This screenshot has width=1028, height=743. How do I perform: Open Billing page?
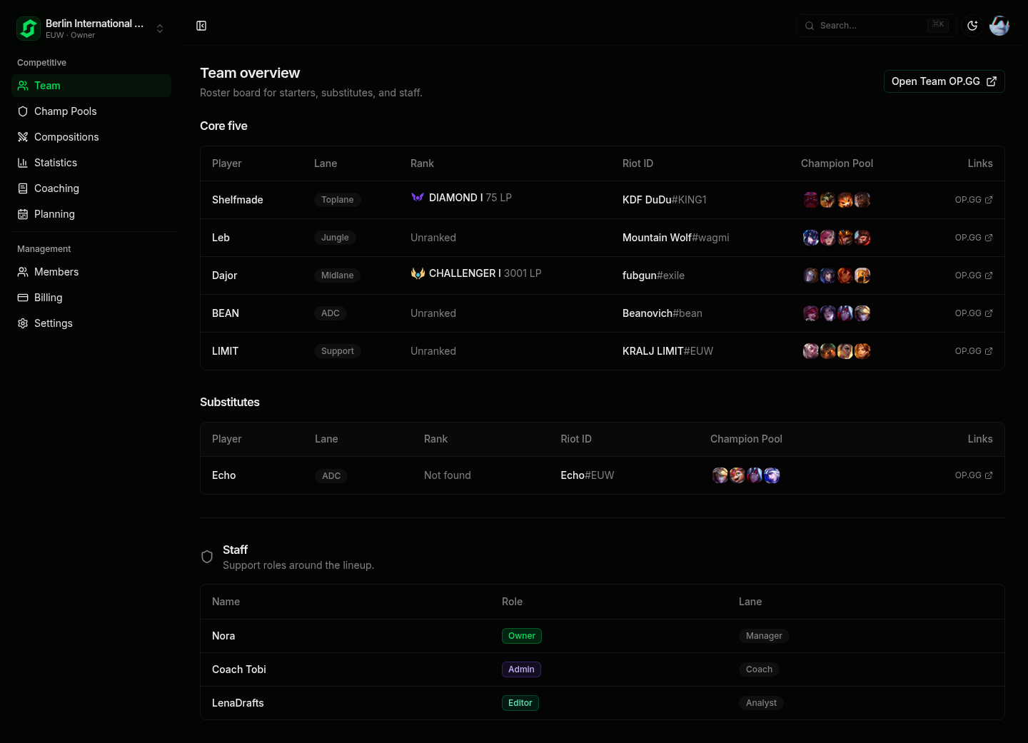tap(91, 298)
